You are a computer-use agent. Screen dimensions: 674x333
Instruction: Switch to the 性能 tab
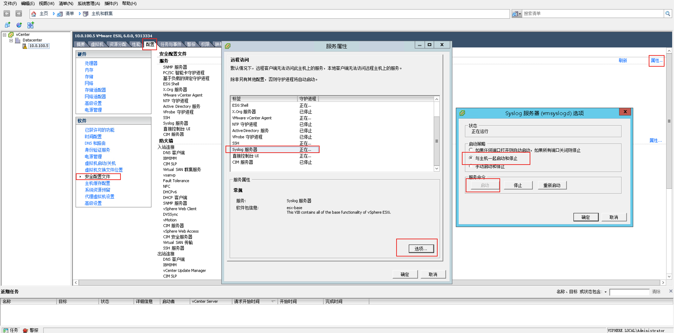click(136, 44)
